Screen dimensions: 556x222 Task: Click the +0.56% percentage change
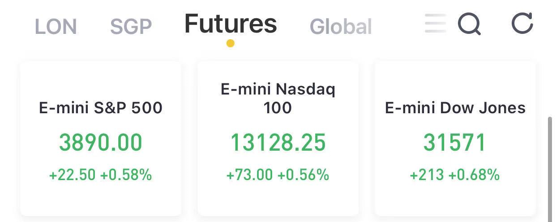(x=304, y=175)
